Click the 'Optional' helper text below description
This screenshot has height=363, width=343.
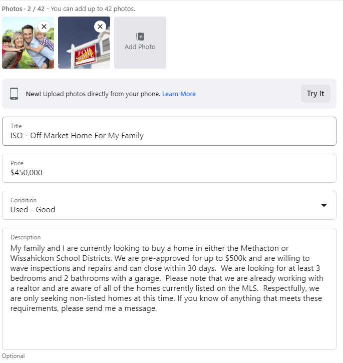(13, 356)
